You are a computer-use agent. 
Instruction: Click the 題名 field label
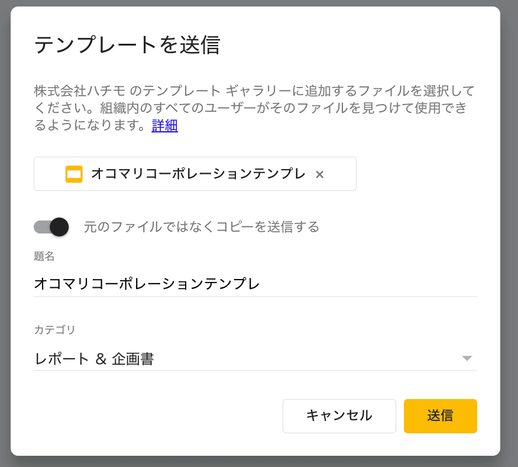pyautogui.click(x=44, y=256)
